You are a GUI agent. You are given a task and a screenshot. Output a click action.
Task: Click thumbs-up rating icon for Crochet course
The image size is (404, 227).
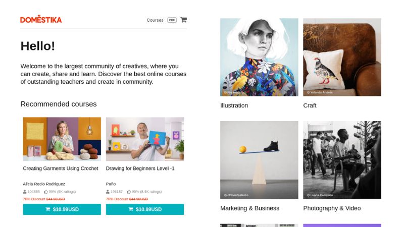45,192
